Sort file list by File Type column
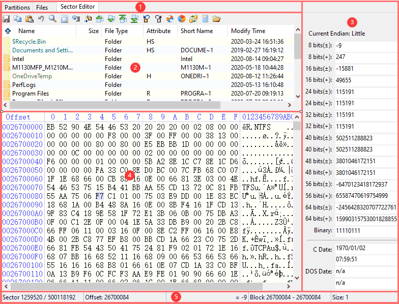The width and height of the screenshot is (399, 304). click(x=116, y=31)
